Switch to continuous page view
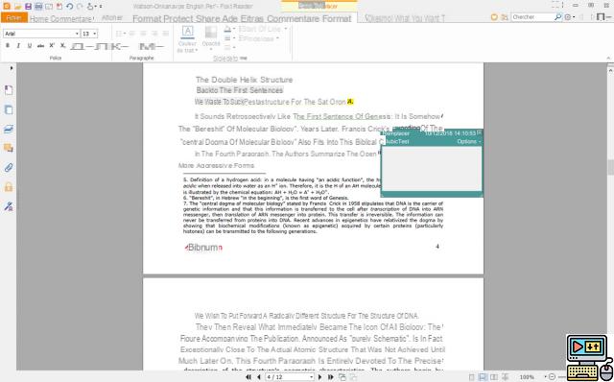This screenshot has height=382, width=614. (x=483, y=377)
